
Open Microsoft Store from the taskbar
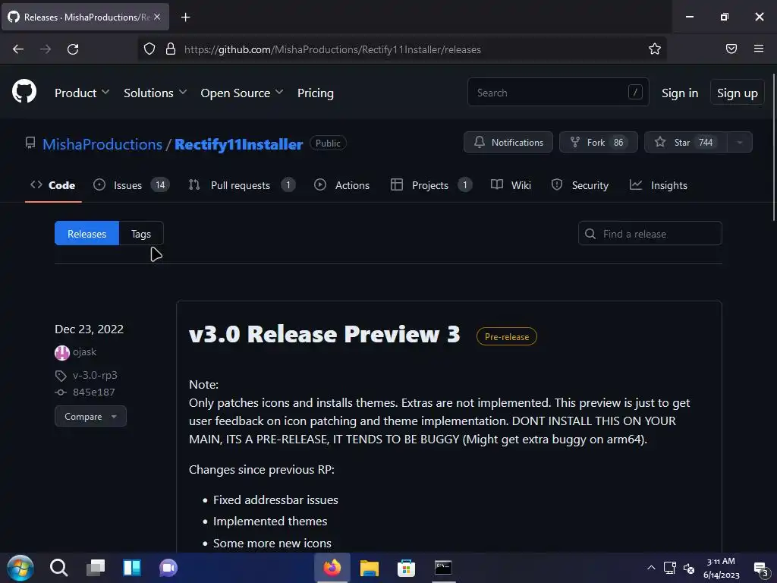[406, 568]
